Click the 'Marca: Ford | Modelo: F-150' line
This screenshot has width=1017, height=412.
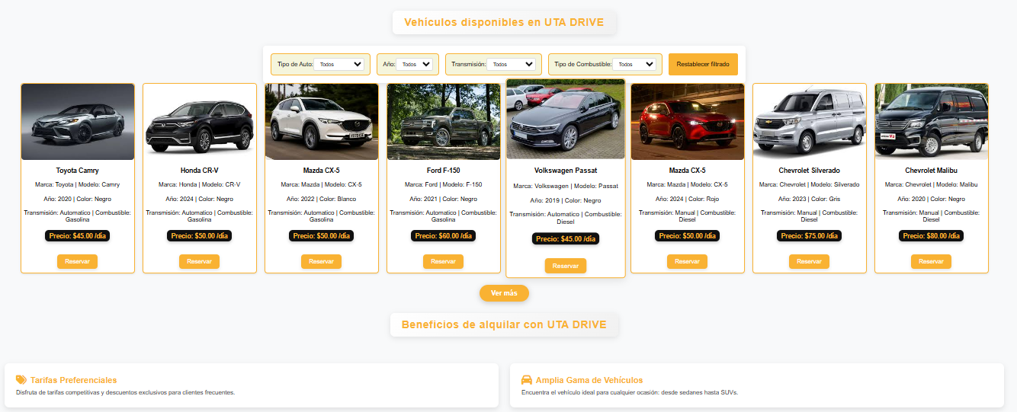(443, 184)
